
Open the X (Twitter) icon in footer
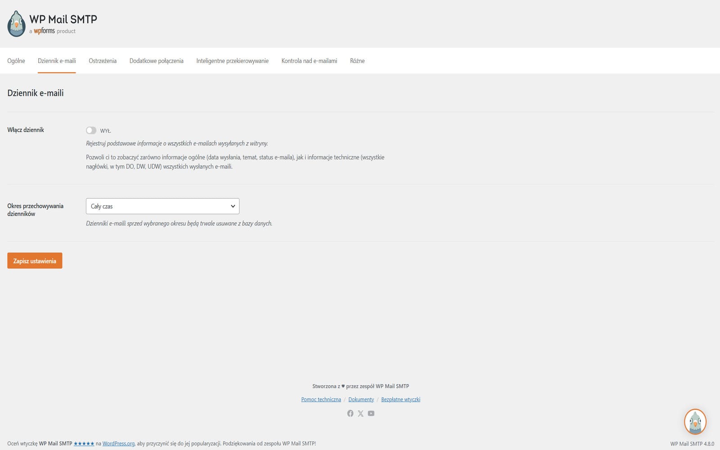tap(360, 413)
